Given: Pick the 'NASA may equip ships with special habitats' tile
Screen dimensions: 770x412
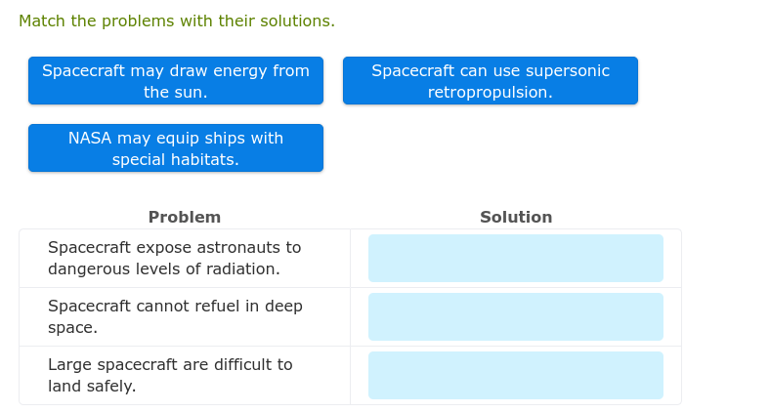Looking at the screenshot, I should click(x=176, y=148).
